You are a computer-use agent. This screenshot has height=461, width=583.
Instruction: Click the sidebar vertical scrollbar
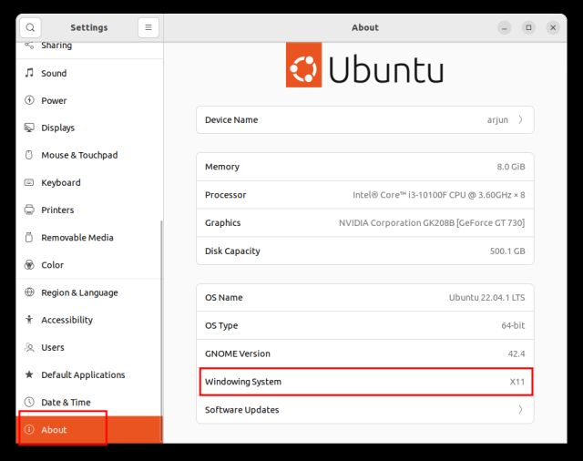tap(161, 332)
